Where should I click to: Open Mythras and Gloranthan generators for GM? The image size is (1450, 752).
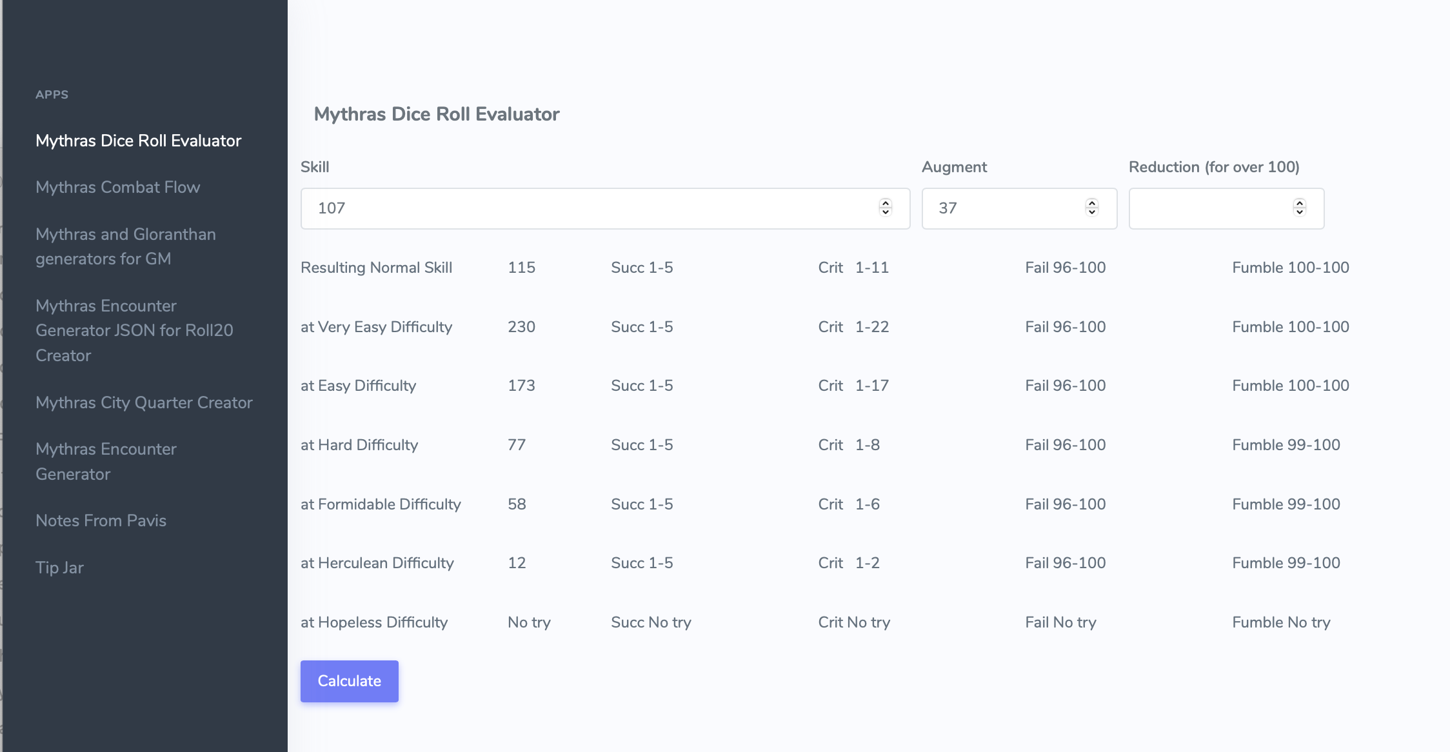(x=126, y=246)
